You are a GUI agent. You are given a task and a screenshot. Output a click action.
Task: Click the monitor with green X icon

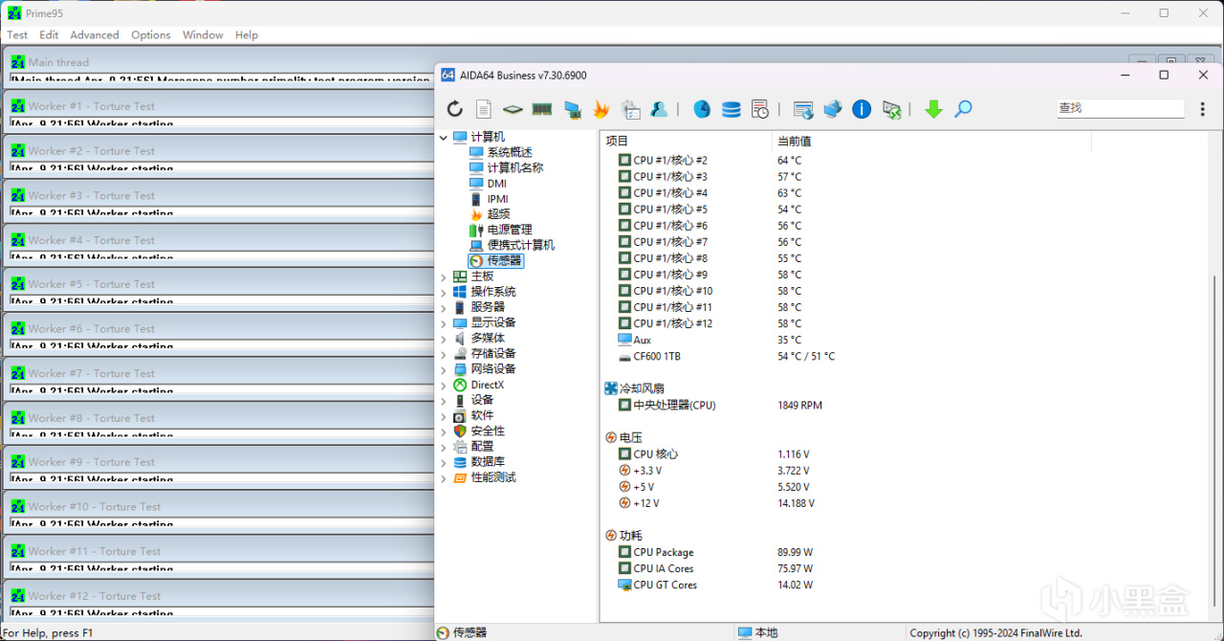click(x=891, y=109)
